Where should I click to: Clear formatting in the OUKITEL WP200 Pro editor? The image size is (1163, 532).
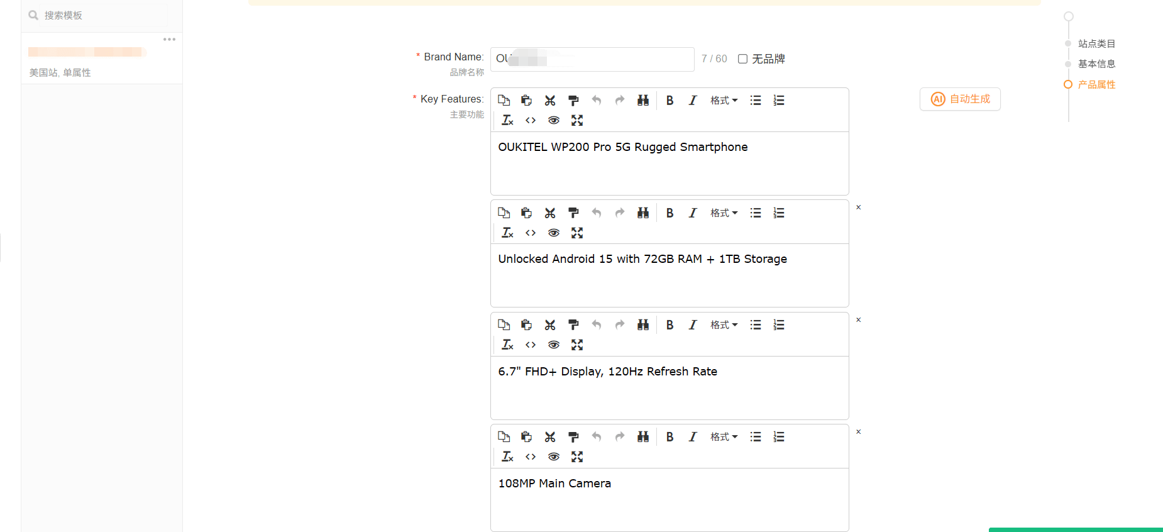pyautogui.click(x=507, y=120)
